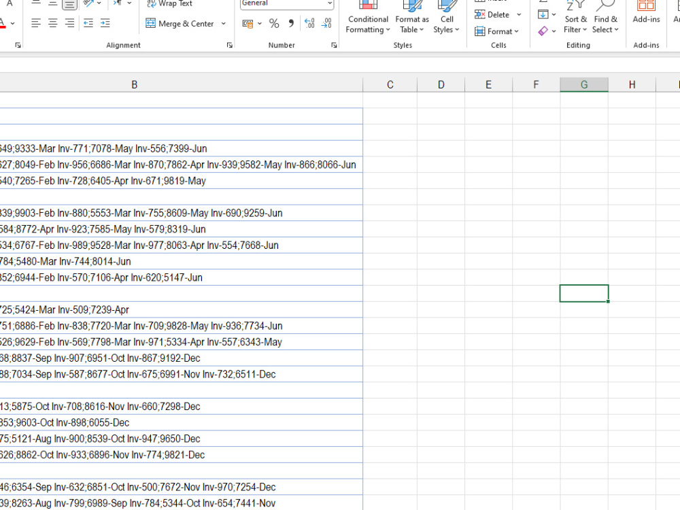Open Cell Styles gallery
680x510 pixels.
coord(447,18)
